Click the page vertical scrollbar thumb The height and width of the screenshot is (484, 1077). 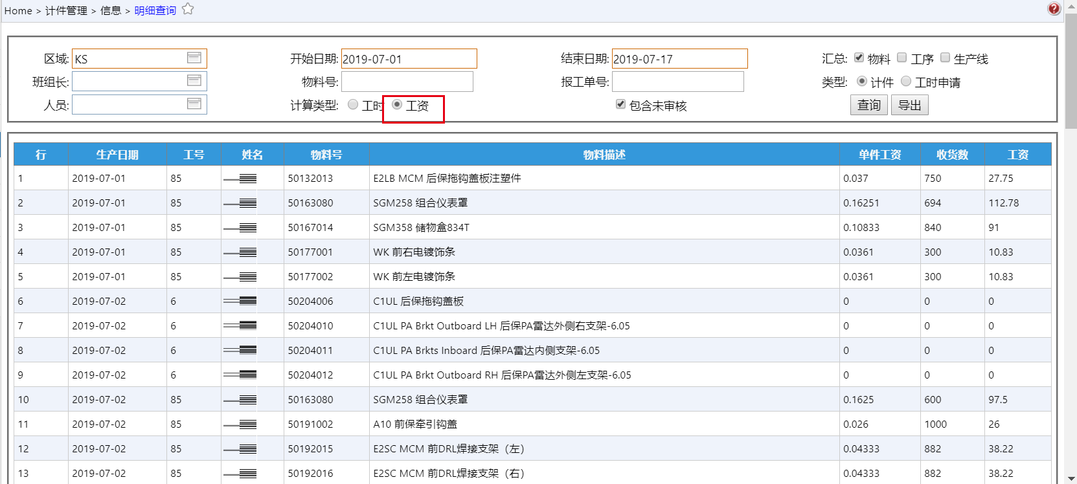pyautogui.click(x=1071, y=72)
